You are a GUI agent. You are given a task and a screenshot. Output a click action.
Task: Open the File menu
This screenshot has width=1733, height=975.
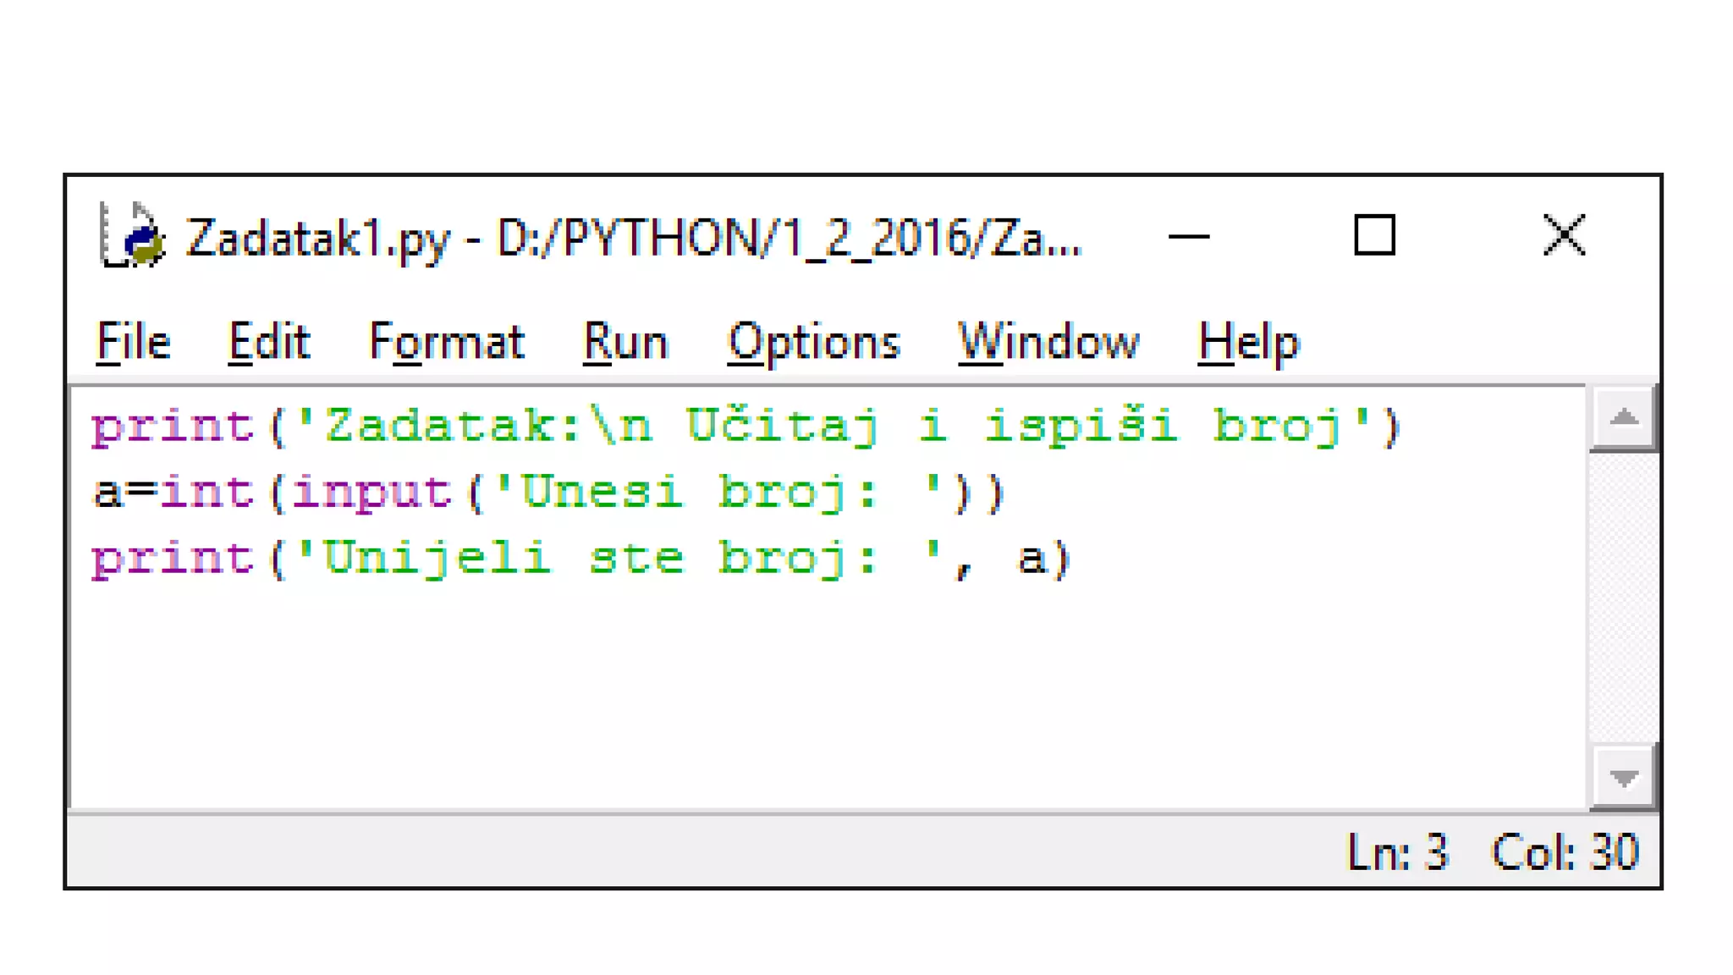[133, 343]
